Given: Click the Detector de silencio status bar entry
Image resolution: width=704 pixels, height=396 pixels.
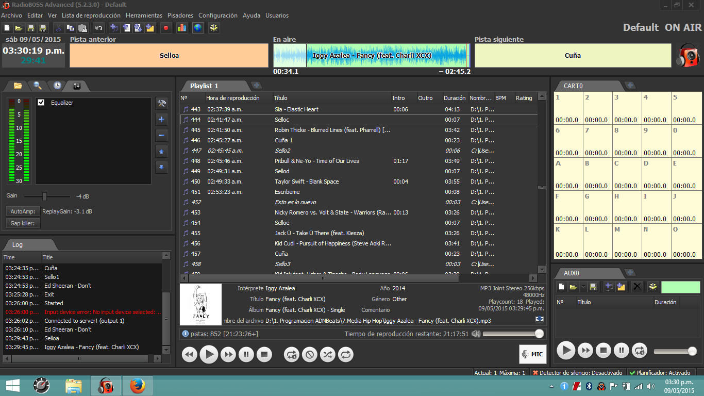Looking at the screenshot, I should (x=577, y=372).
